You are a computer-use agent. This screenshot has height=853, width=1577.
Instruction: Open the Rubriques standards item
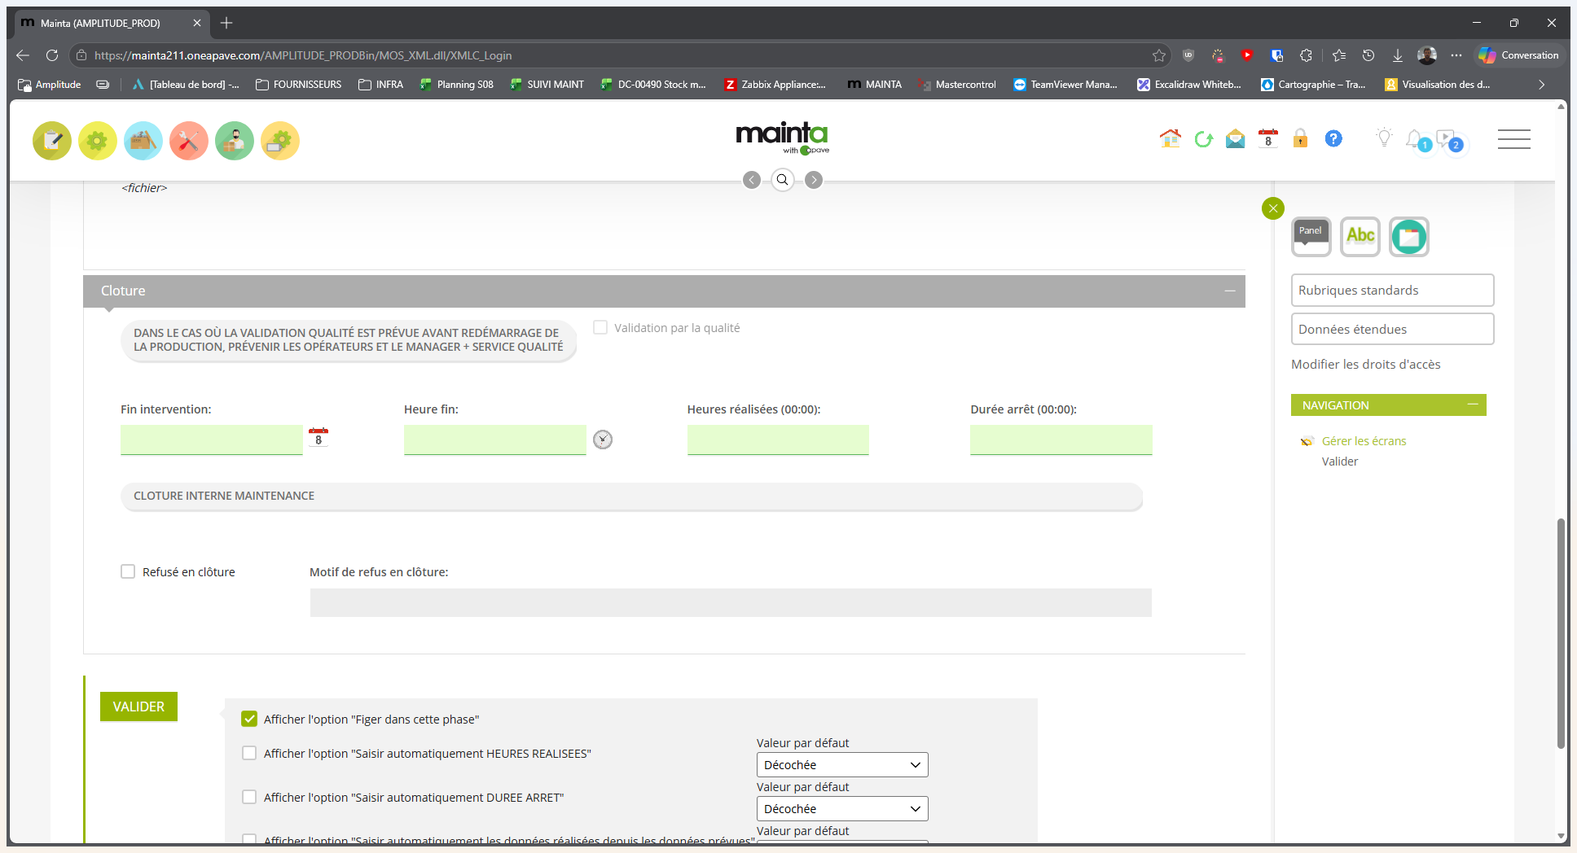tap(1392, 290)
